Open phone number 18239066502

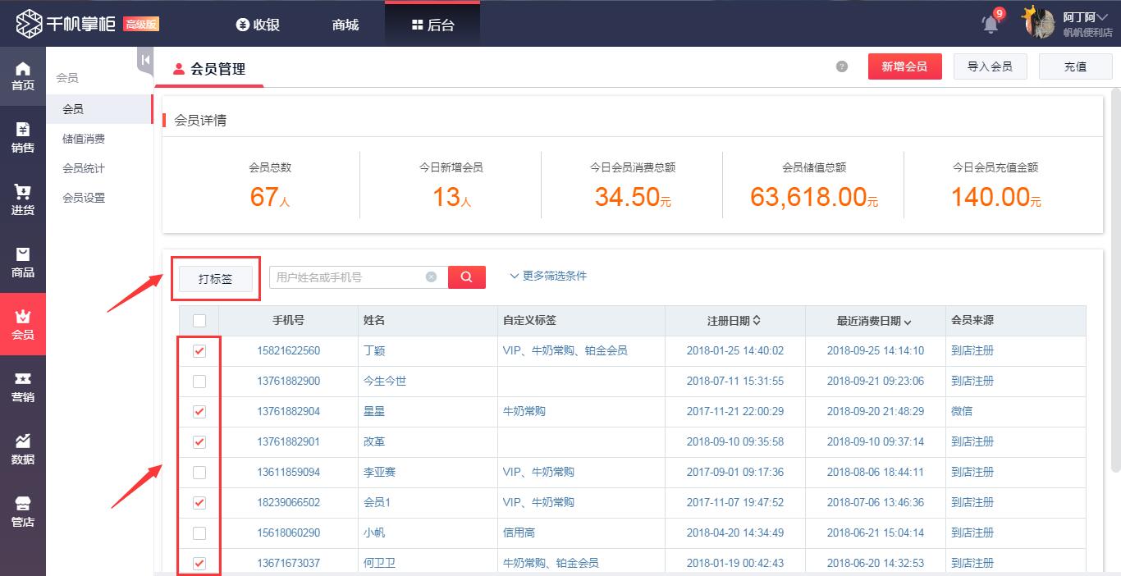pyautogui.click(x=288, y=502)
